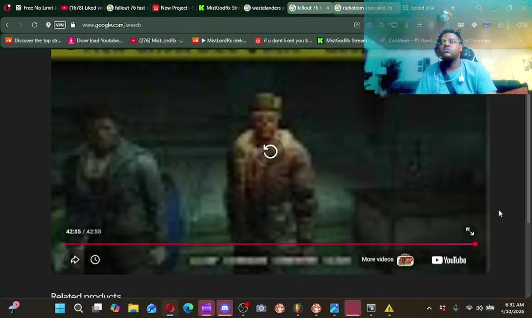The width and height of the screenshot is (532, 318).
Task: Seek on the red video progress bar
Action: click(x=270, y=244)
